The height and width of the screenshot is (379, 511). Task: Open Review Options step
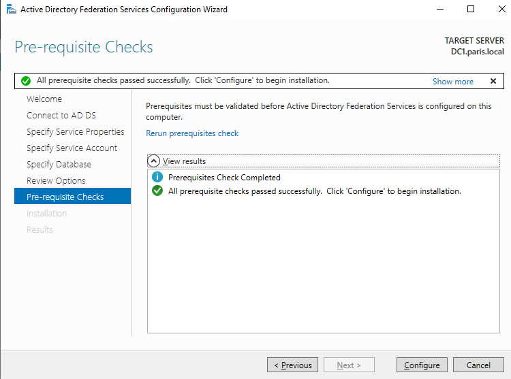(56, 180)
